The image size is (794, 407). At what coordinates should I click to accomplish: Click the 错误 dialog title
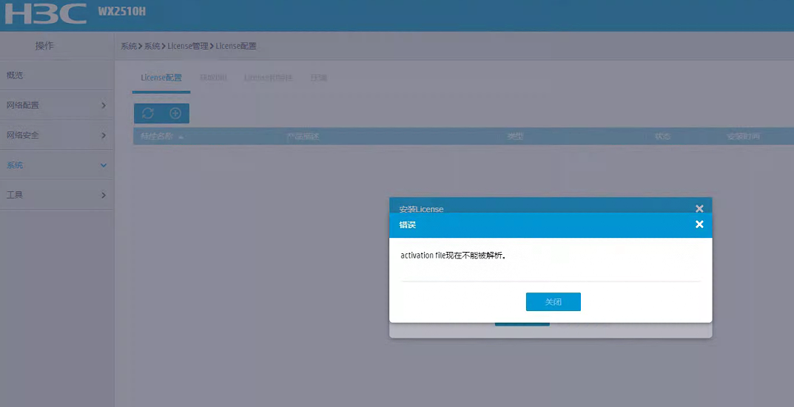coord(408,225)
